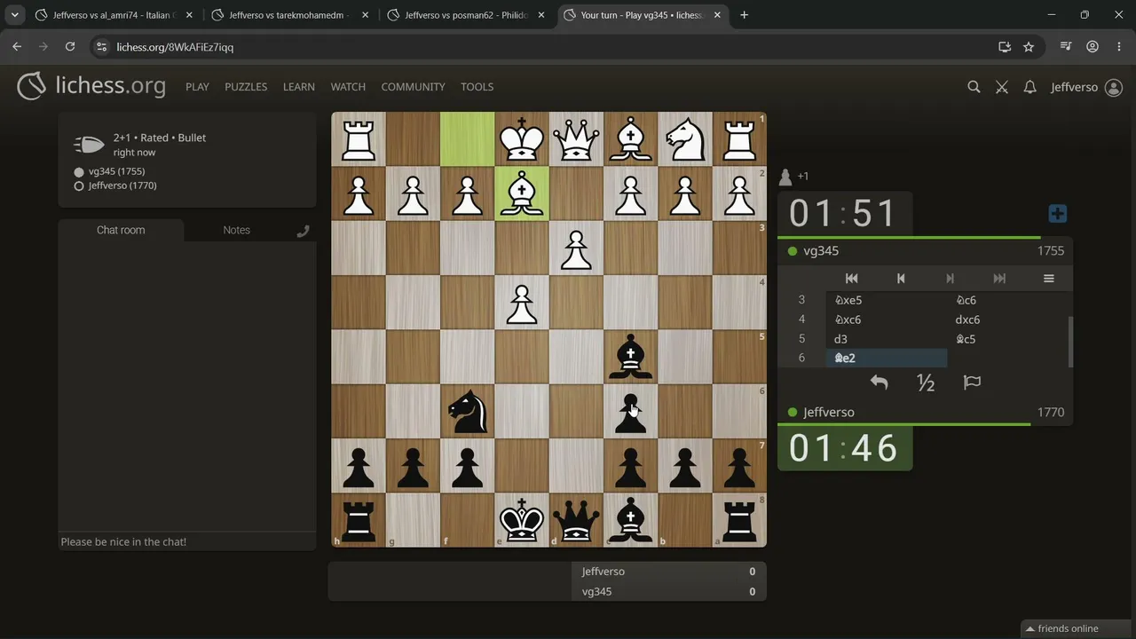
Task: Jump to the first move
Action: (x=851, y=279)
